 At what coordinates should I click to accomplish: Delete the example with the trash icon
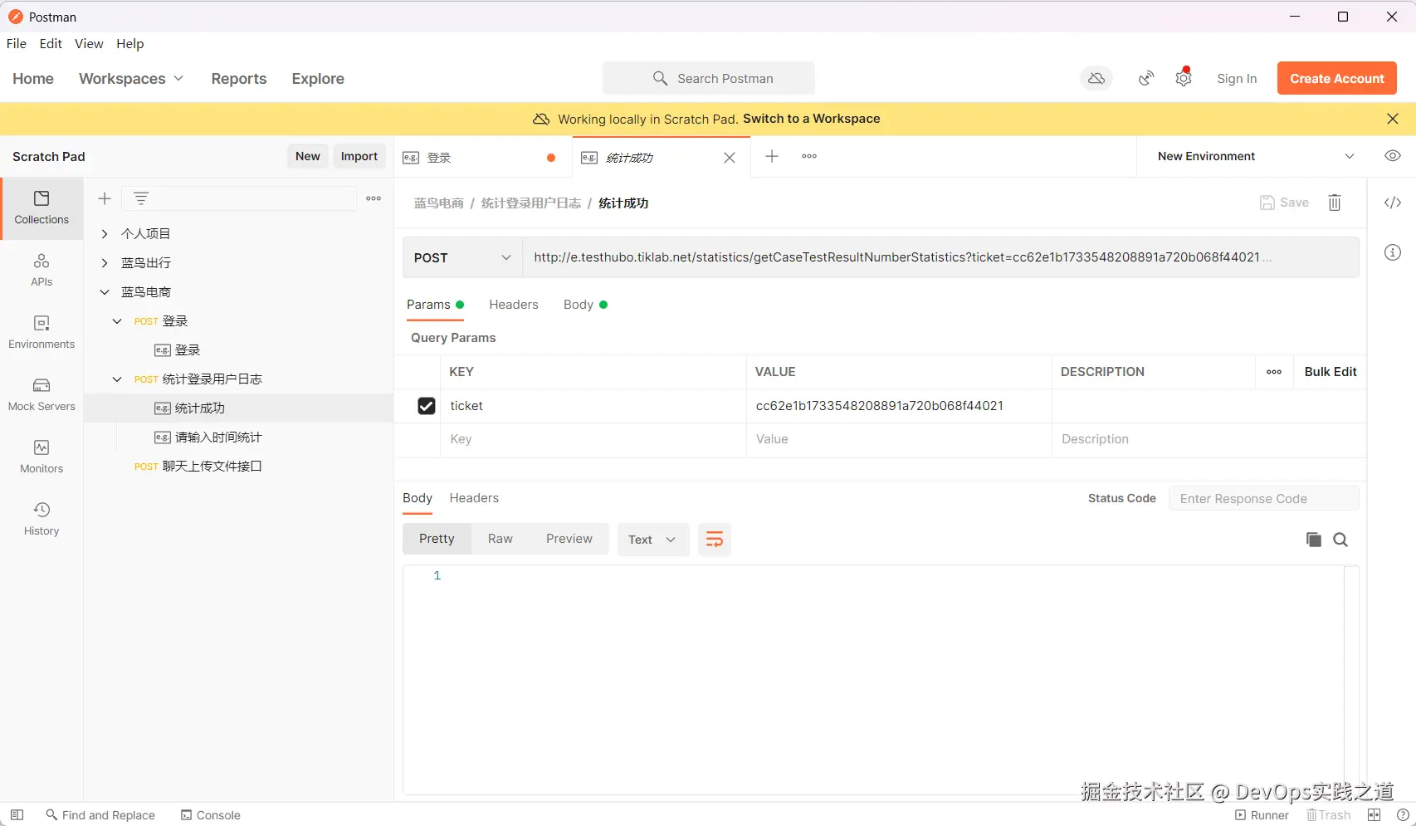point(1335,203)
